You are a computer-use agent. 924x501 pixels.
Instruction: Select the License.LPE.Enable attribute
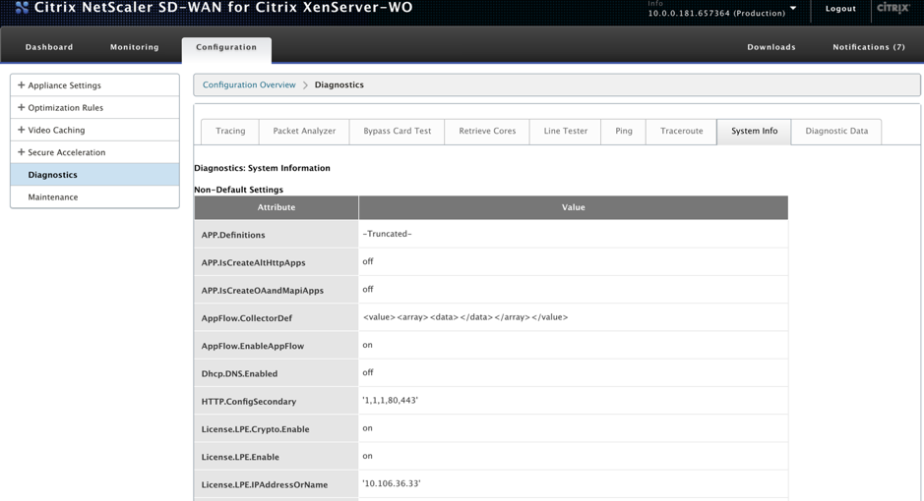point(277,456)
